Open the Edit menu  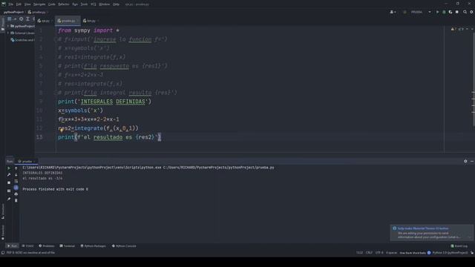pyautogui.click(x=19, y=4)
